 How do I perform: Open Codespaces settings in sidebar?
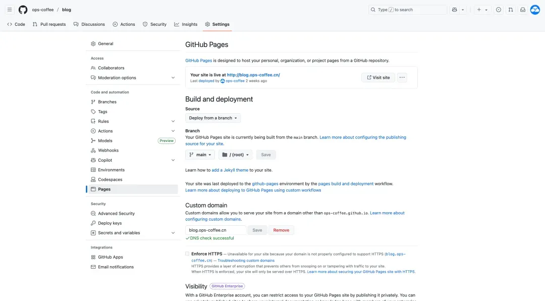tap(132, 180)
